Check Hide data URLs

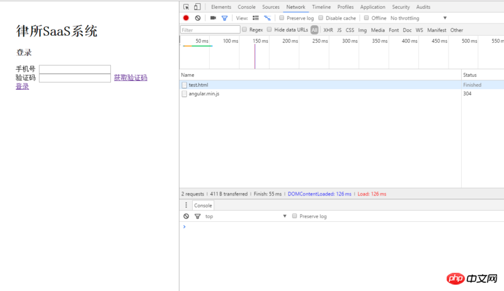click(269, 30)
